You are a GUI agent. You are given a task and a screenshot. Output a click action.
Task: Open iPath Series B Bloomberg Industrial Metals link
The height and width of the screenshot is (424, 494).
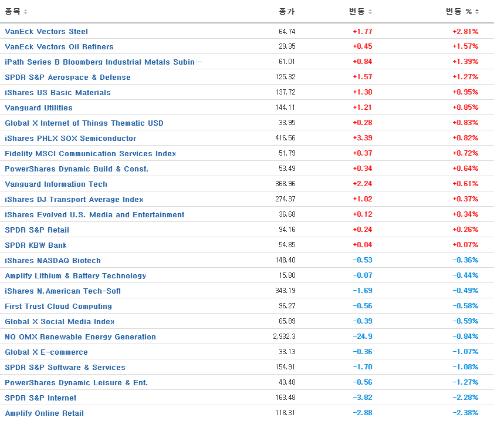tap(103, 62)
